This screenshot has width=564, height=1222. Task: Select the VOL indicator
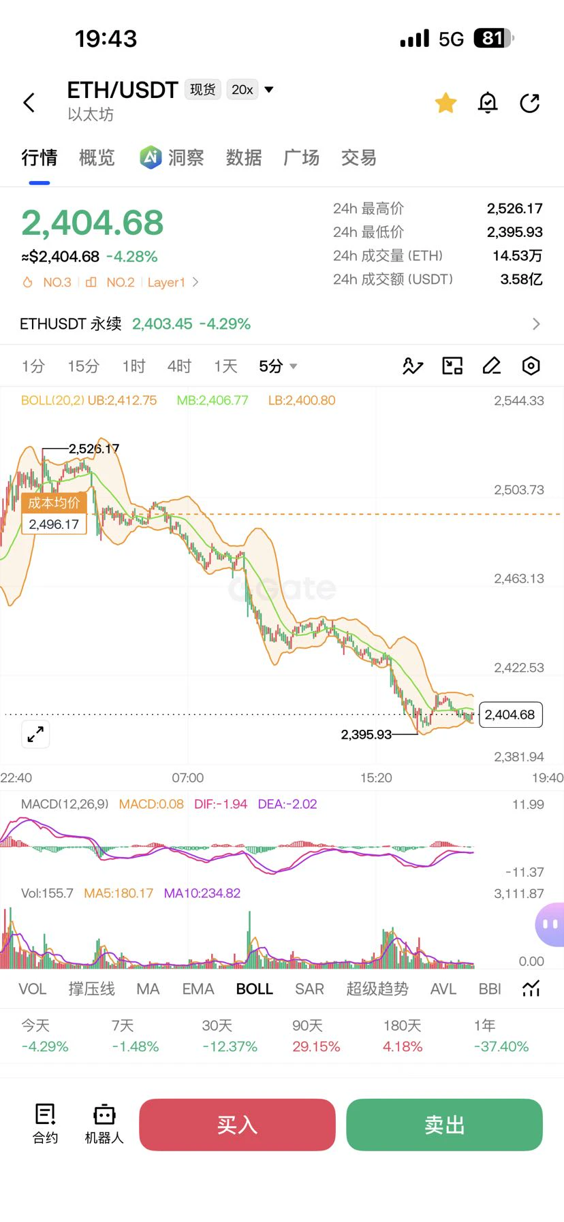coord(32,989)
